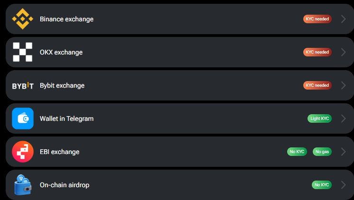Select the Binance exchange label
The height and width of the screenshot is (200, 354).
click(x=67, y=19)
